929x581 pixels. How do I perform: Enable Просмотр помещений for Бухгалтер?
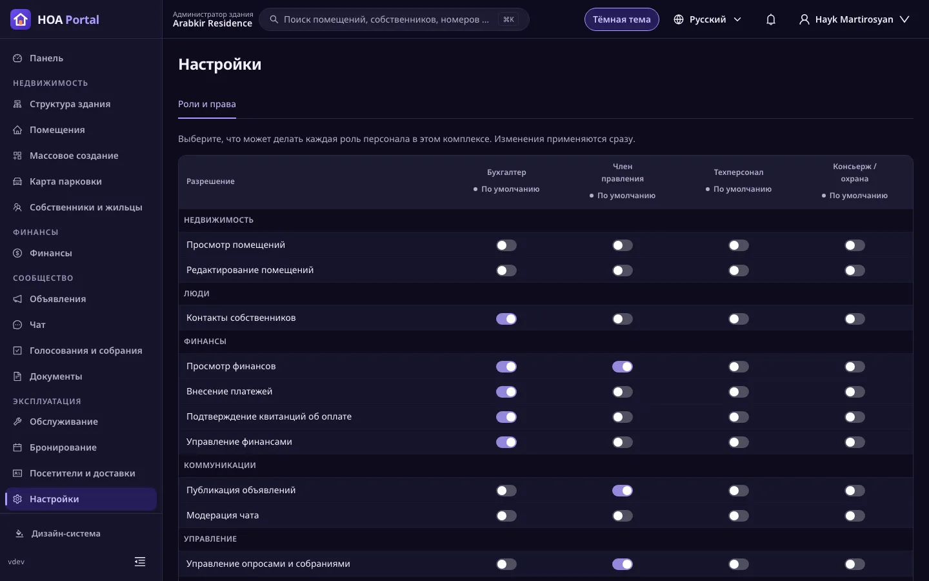tap(506, 245)
